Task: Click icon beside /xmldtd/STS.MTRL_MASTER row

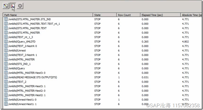Action: click(x=6, y=33)
